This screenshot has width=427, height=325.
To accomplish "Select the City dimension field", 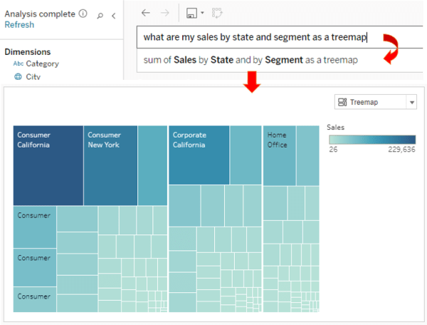I will [x=33, y=77].
